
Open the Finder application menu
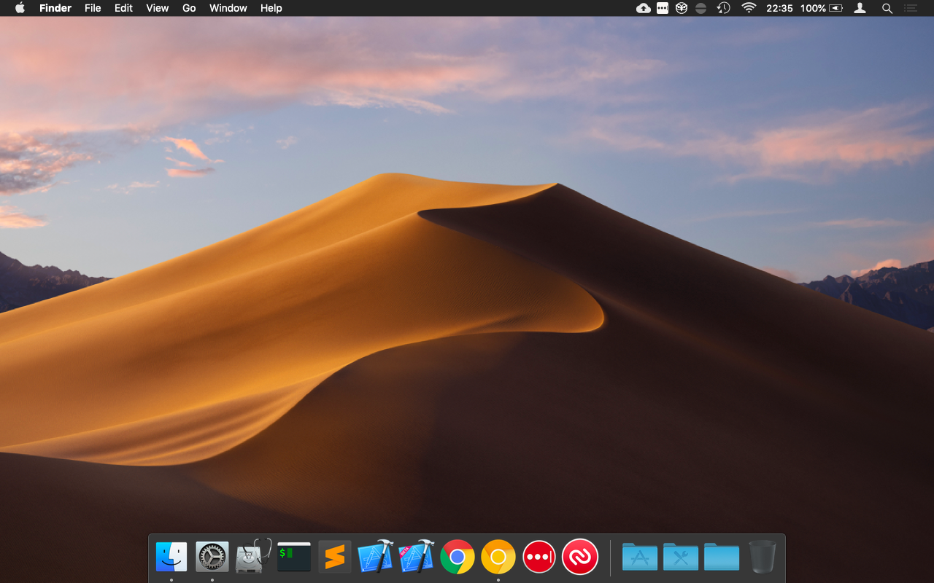55,8
